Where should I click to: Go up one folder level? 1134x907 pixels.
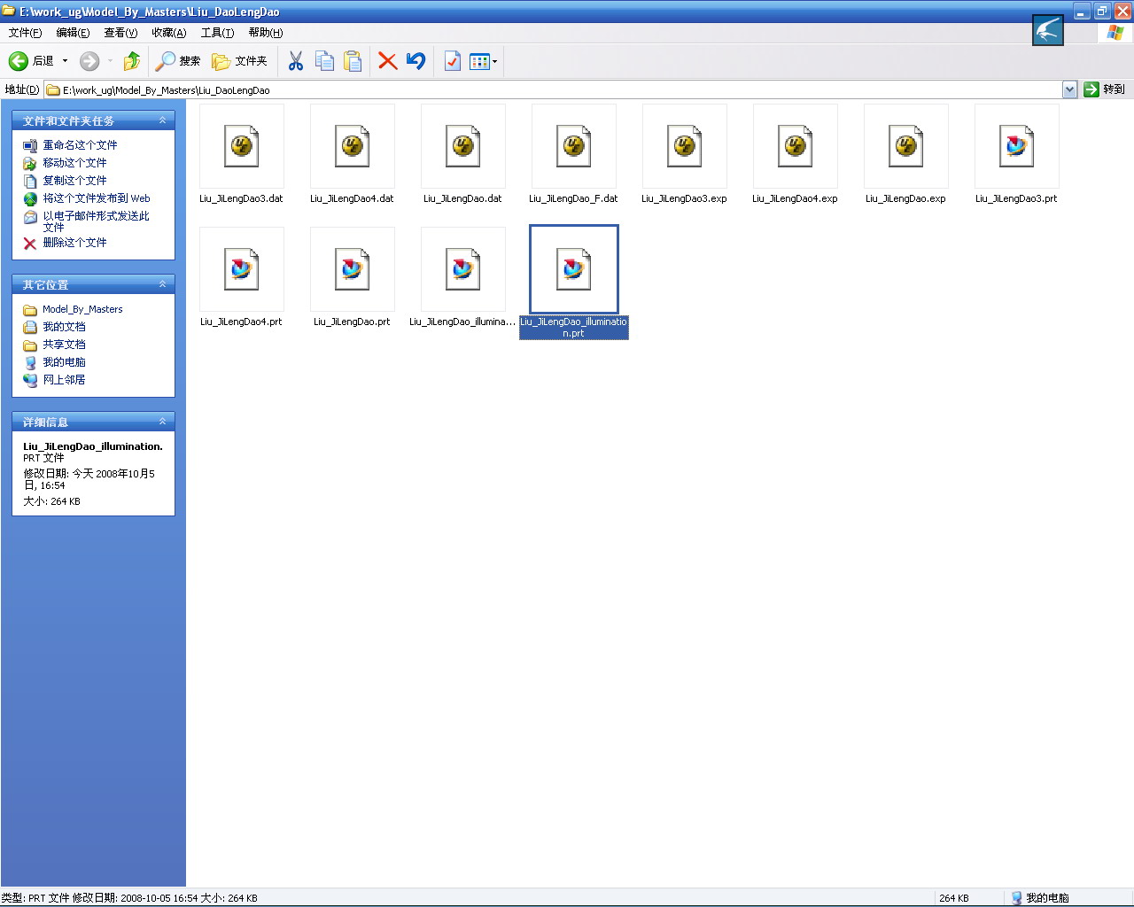(x=132, y=61)
